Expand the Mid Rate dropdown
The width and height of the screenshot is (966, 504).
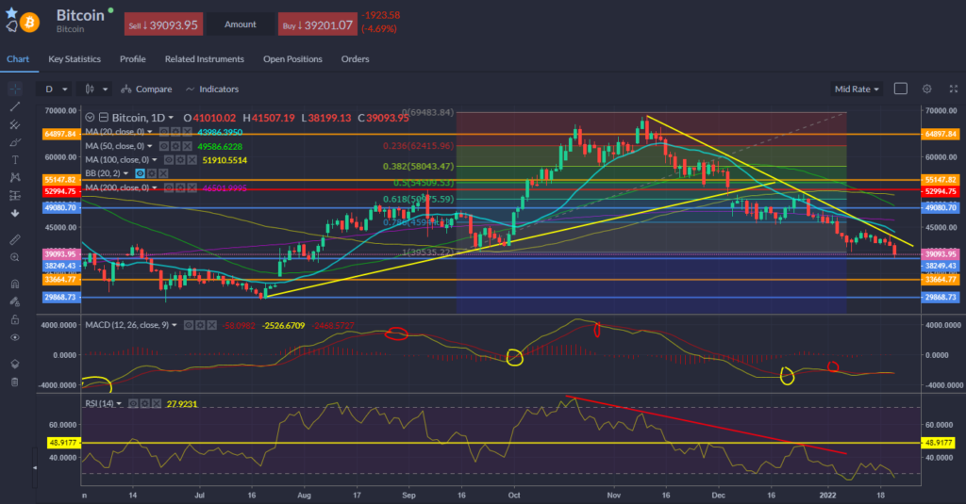point(858,89)
